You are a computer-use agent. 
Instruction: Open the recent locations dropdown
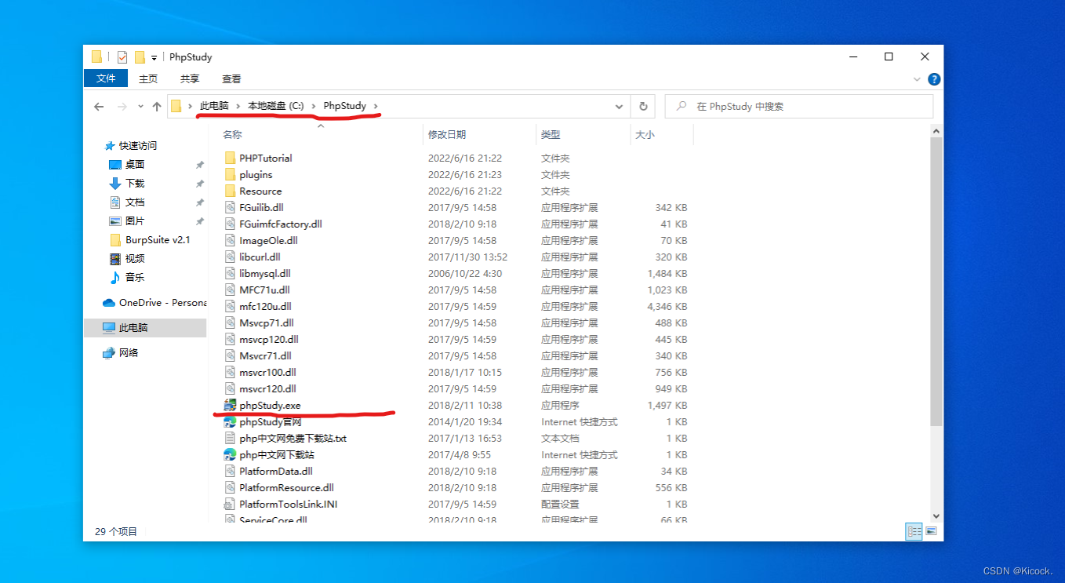tap(140, 107)
